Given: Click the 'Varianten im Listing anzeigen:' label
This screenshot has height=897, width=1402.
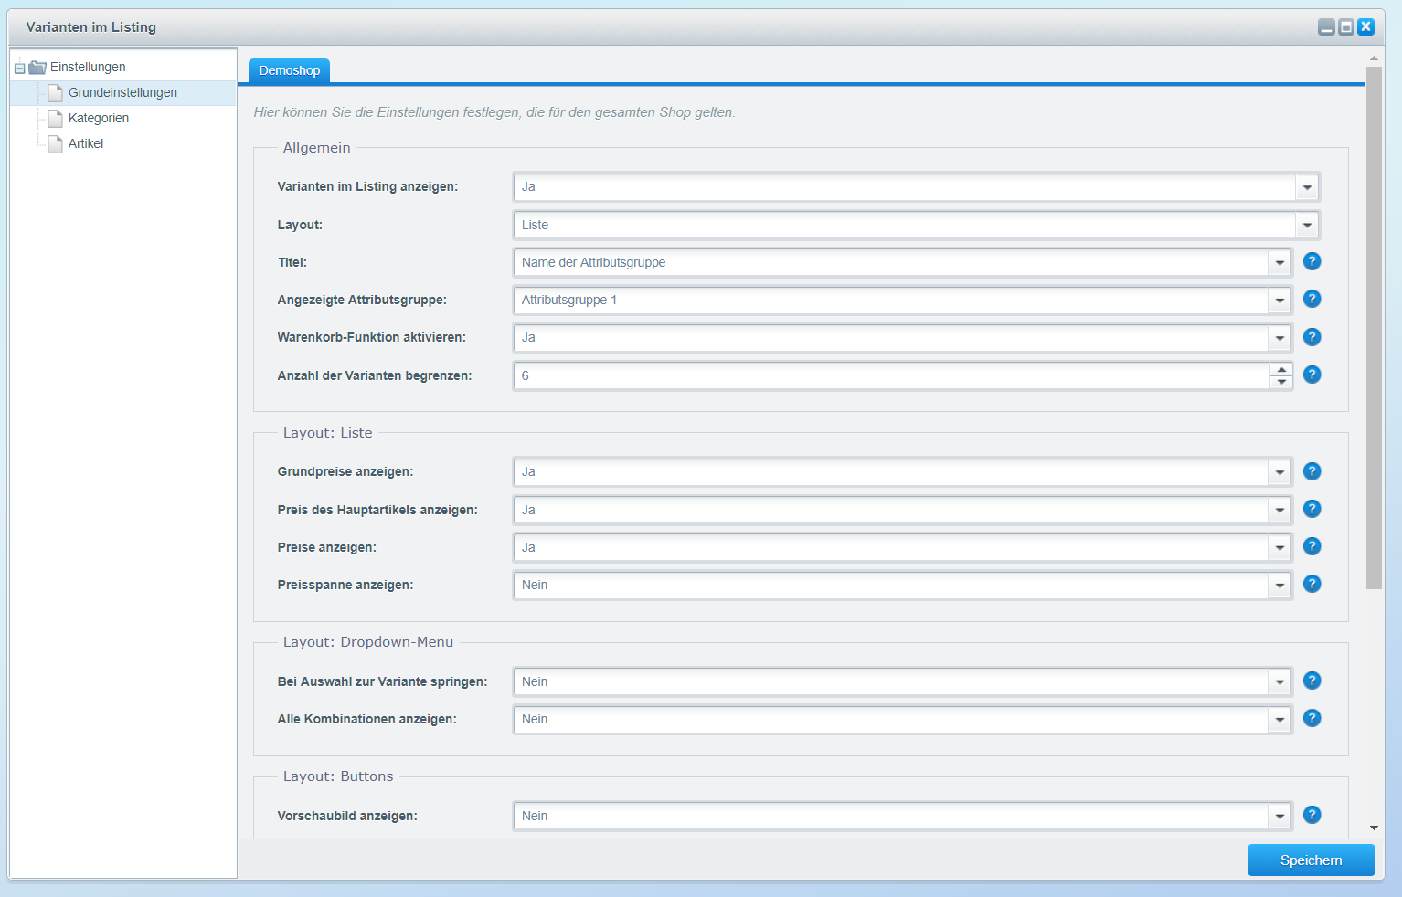Looking at the screenshot, I should pyautogui.click(x=367, y=186).
